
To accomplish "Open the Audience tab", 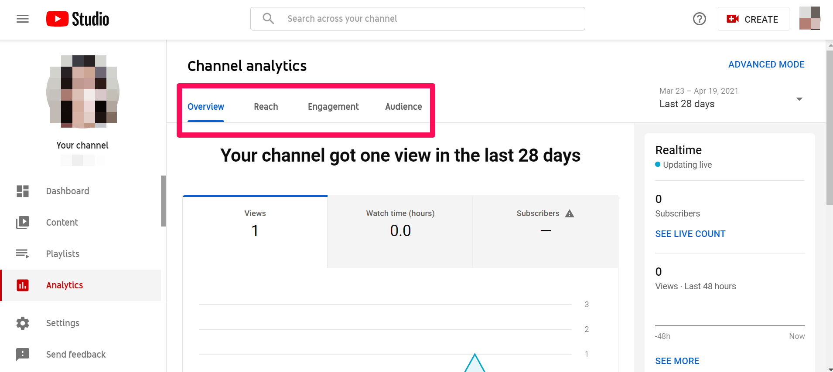I will pos(403,107).
